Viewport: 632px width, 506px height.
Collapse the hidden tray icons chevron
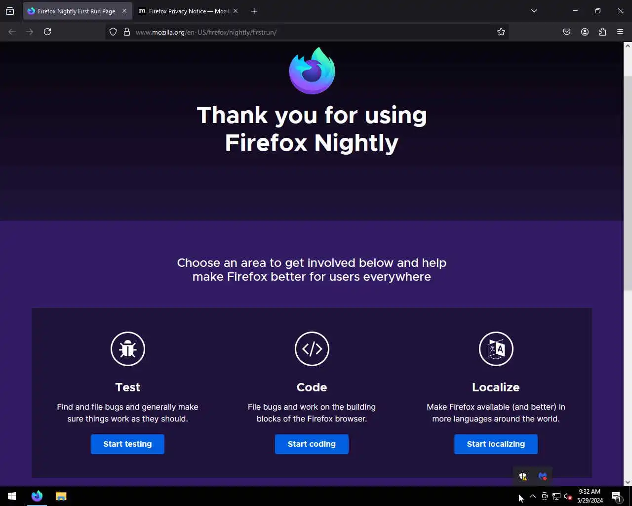click(533, 496)
